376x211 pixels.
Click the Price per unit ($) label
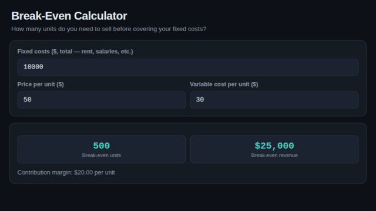pos(41,84)
